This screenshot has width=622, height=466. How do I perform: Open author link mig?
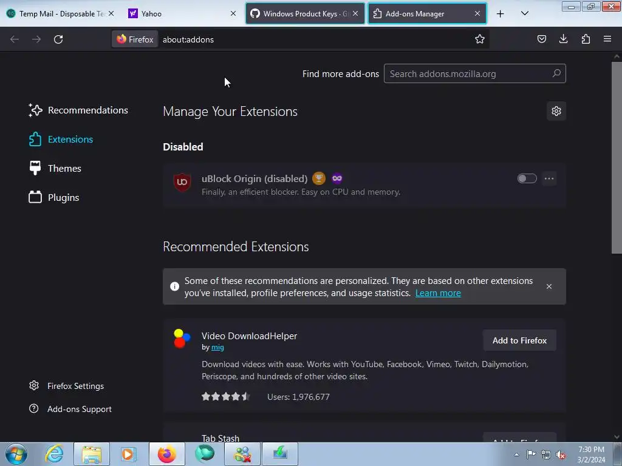217,347
